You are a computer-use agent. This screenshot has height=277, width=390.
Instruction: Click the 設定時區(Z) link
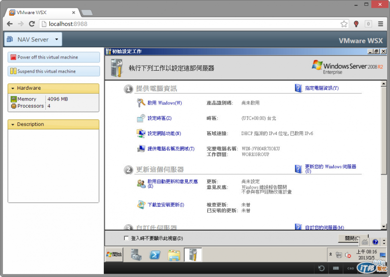click(x=159, y=118)
